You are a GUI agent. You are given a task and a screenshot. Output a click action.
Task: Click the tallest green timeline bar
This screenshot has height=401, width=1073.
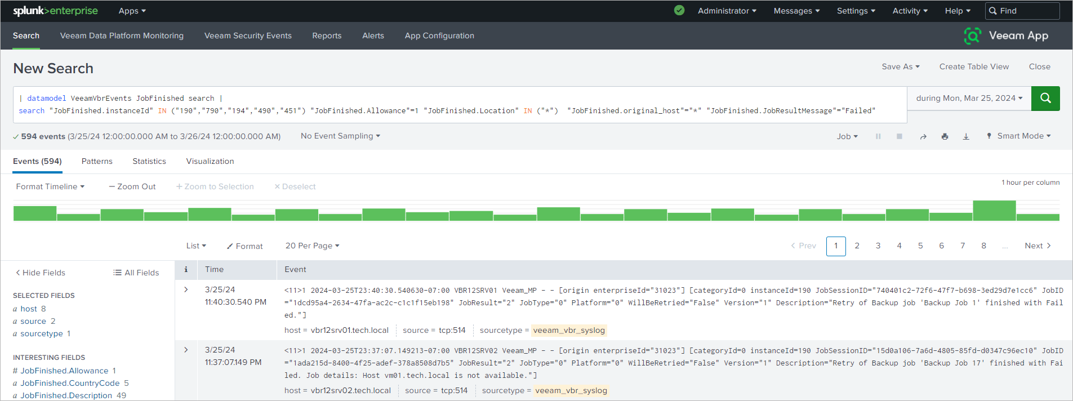click(x=994, y=211)
